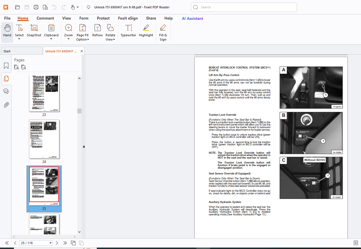Open the Foxit eSign tab
This screenshot has height=249, width=361.
click(128, 18)
